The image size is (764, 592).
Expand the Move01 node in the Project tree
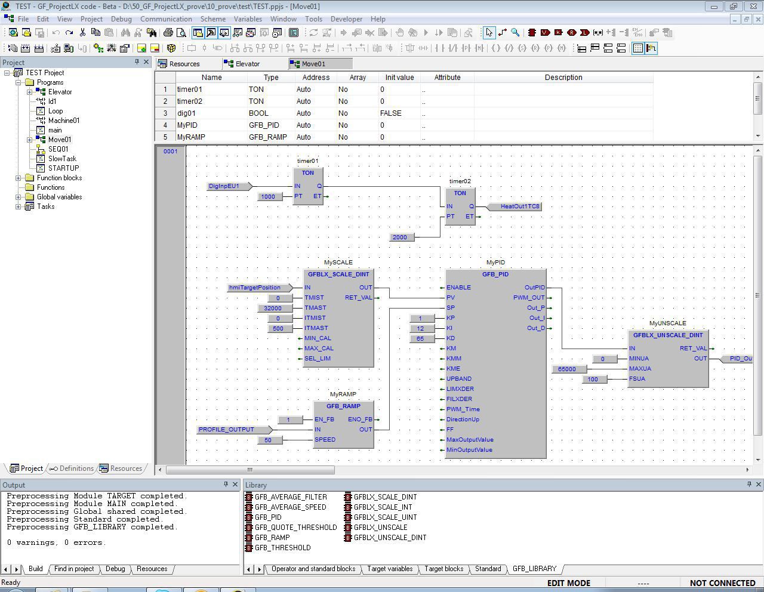point(29,139)
